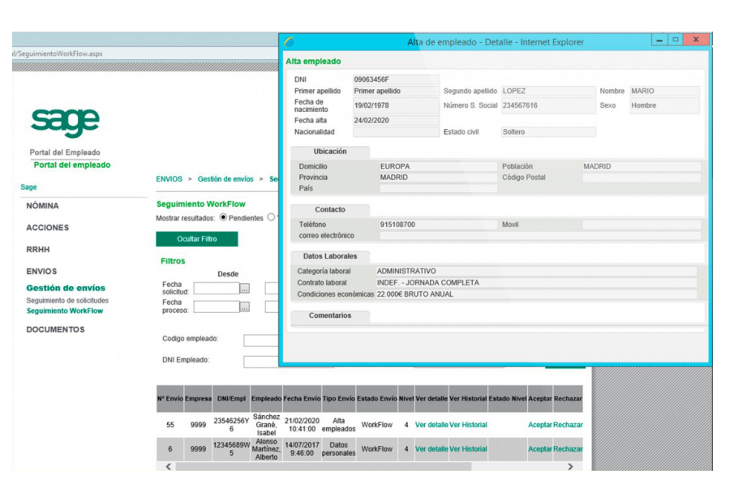
Task: Click the Sexo field showing Hombre
Action: (x=665, y=105)
